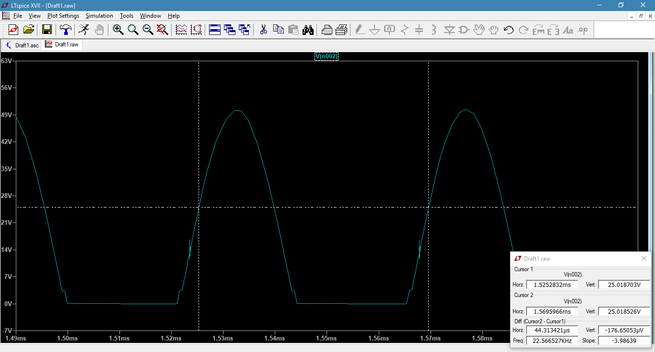
Task: Click Cursor 1 Horz field
Action: click(x=552, y=285)
